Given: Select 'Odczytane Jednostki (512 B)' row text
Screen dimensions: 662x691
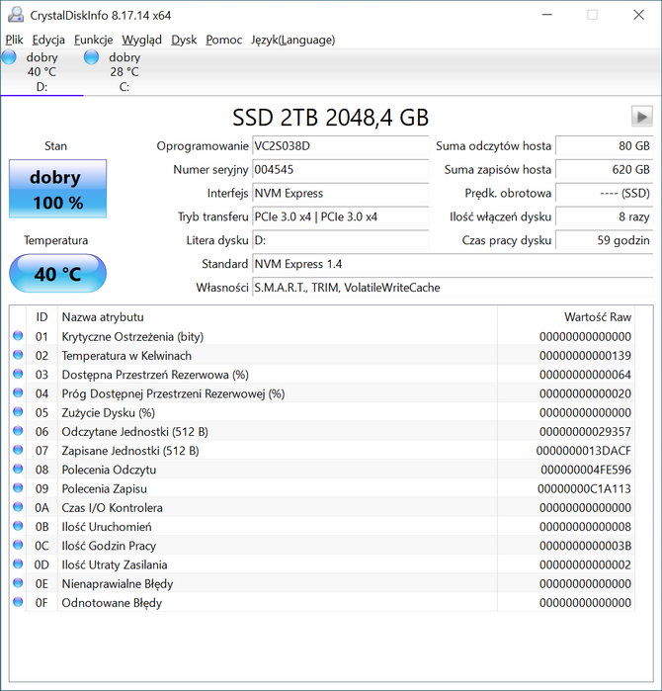Looking at the screenshot, I should tap(134, 431).
